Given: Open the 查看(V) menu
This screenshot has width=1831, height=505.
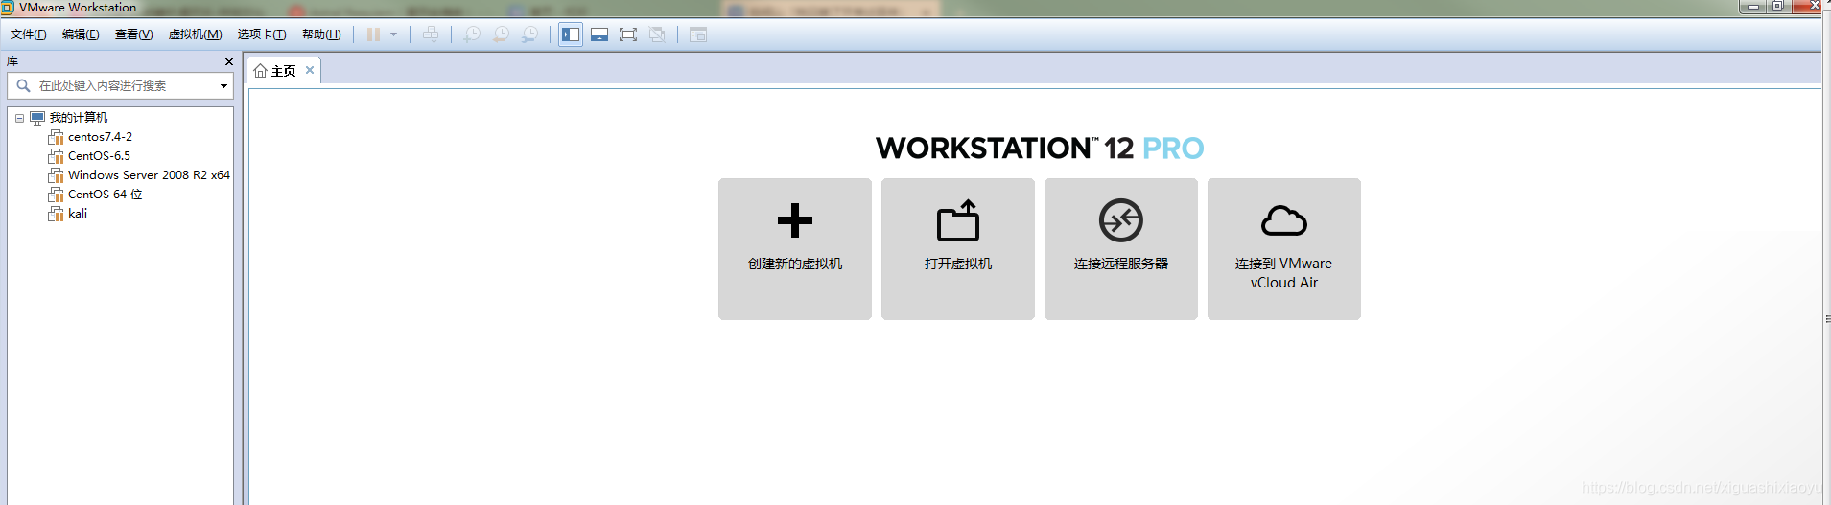Looking at the screenshot, I should [133, 34].
